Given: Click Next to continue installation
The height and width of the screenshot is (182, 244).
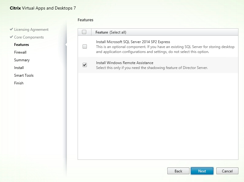Looking at the screenshot, I should tap(202, 171).
